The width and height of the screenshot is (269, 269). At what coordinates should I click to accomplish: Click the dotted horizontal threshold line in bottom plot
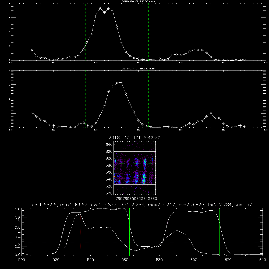coord(142,242)
